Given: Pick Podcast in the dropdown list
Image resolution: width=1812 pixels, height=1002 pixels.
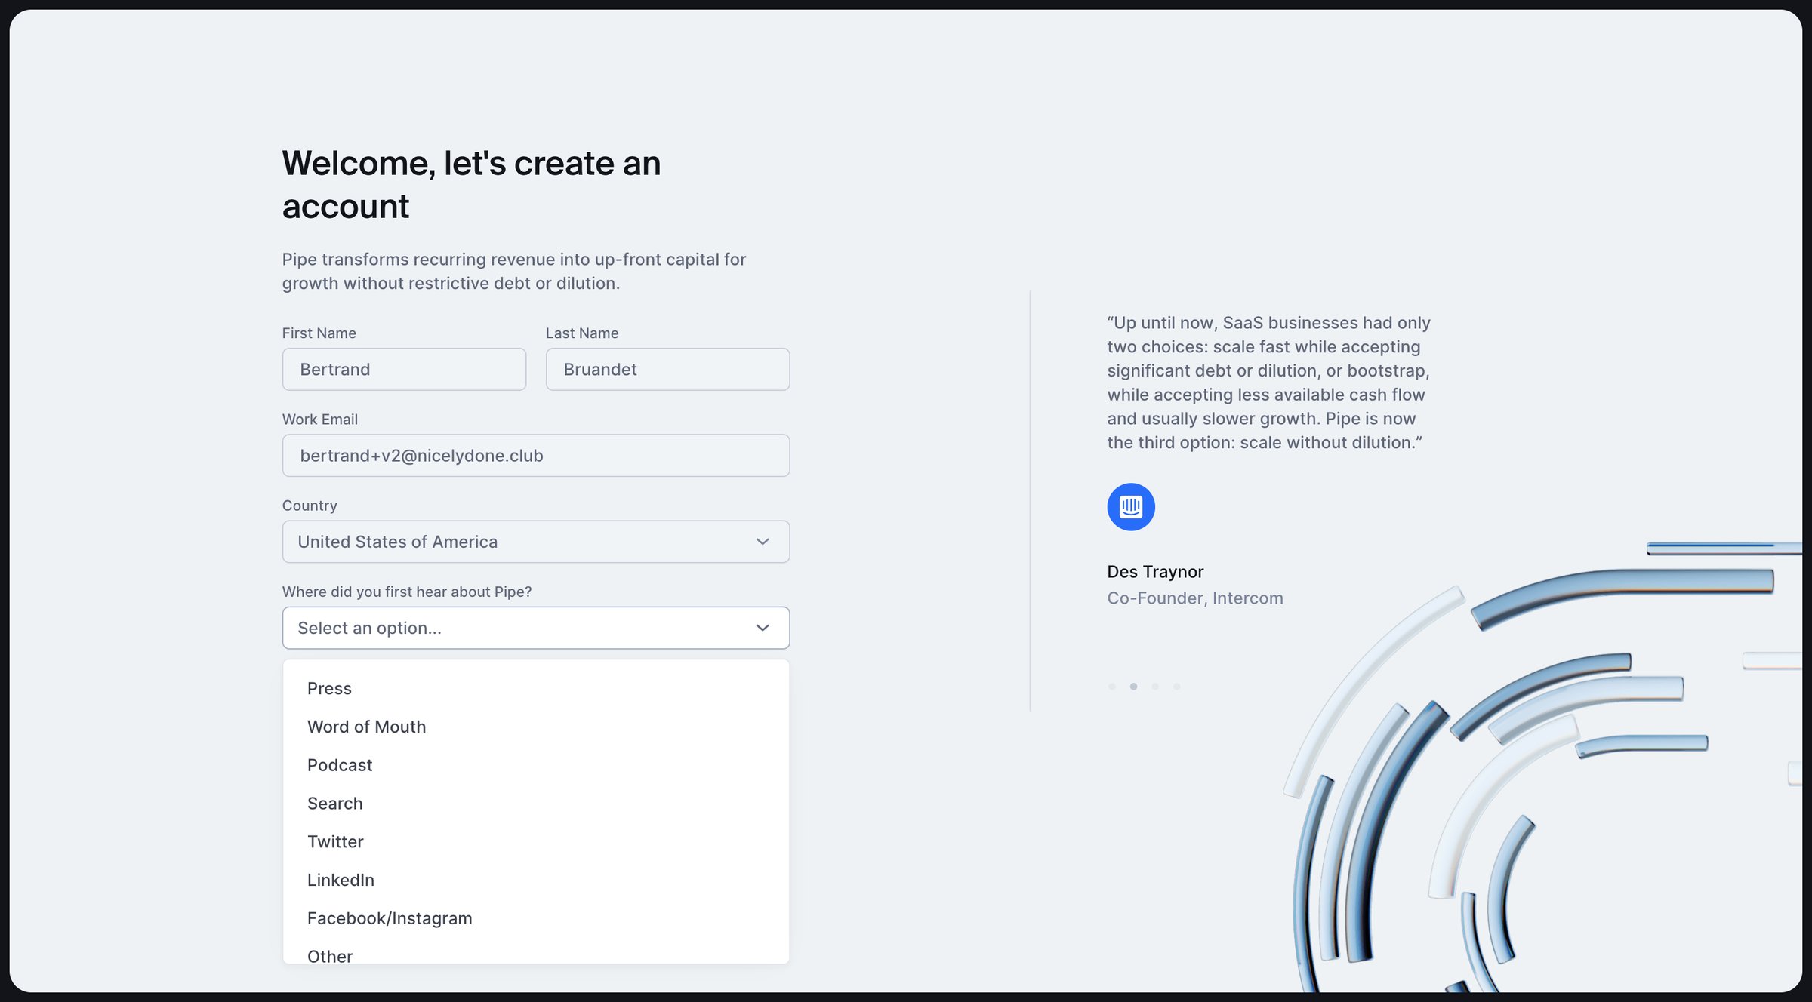Looking at the screenshot, I should click(536, 765).
